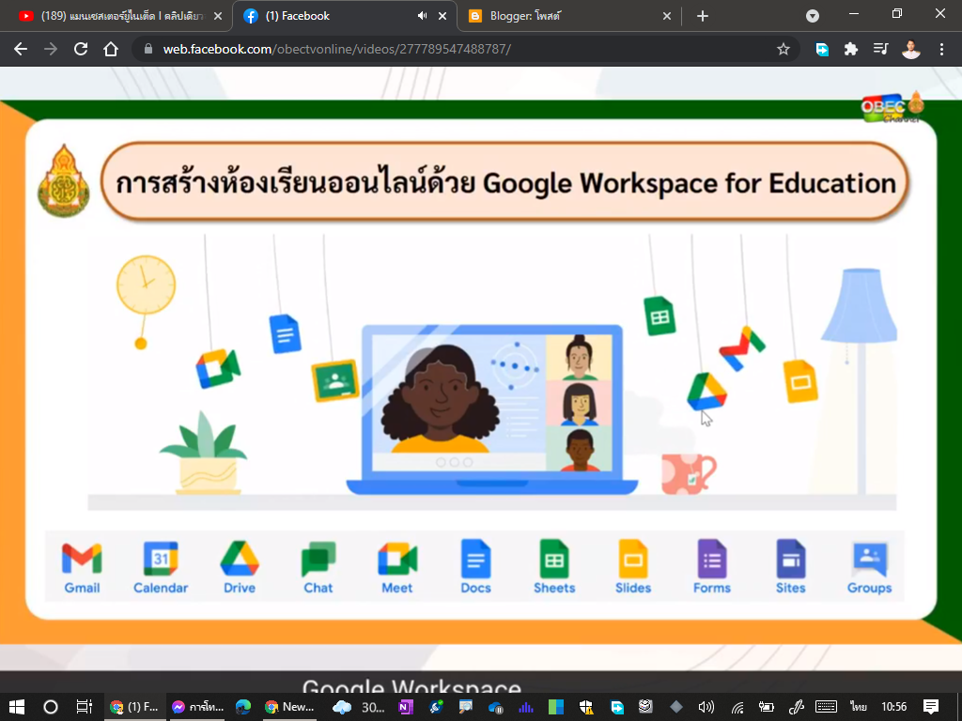Viewport: 962px width, 721px height.
Task: Open Task View on the taskbar
Action: point(84,707)
